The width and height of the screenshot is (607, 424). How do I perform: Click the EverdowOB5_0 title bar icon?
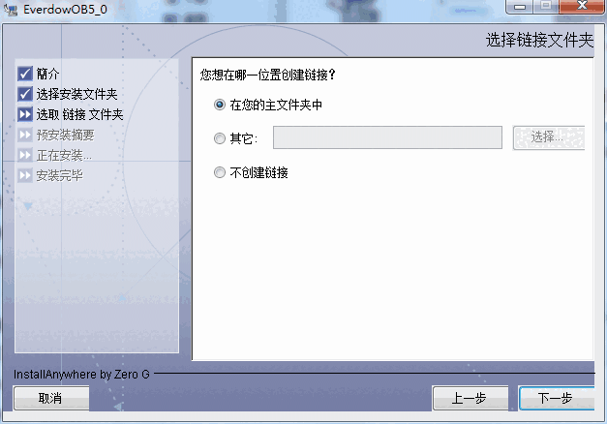[11, 10]
